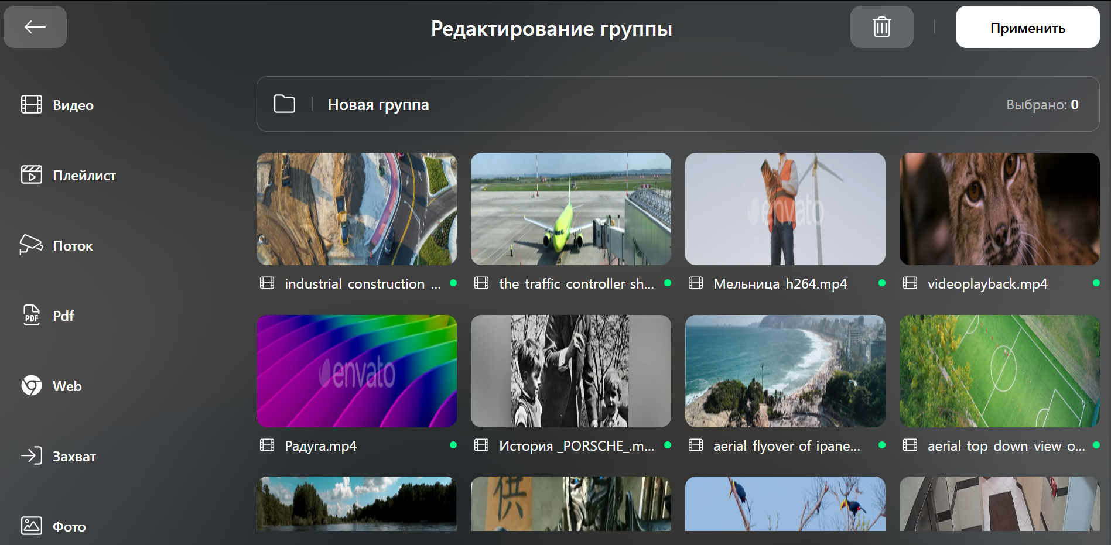Viewport: 1111px width, 545px height.
Task: Click the film icon beside videoplayback.mp4
Action: 910,283
